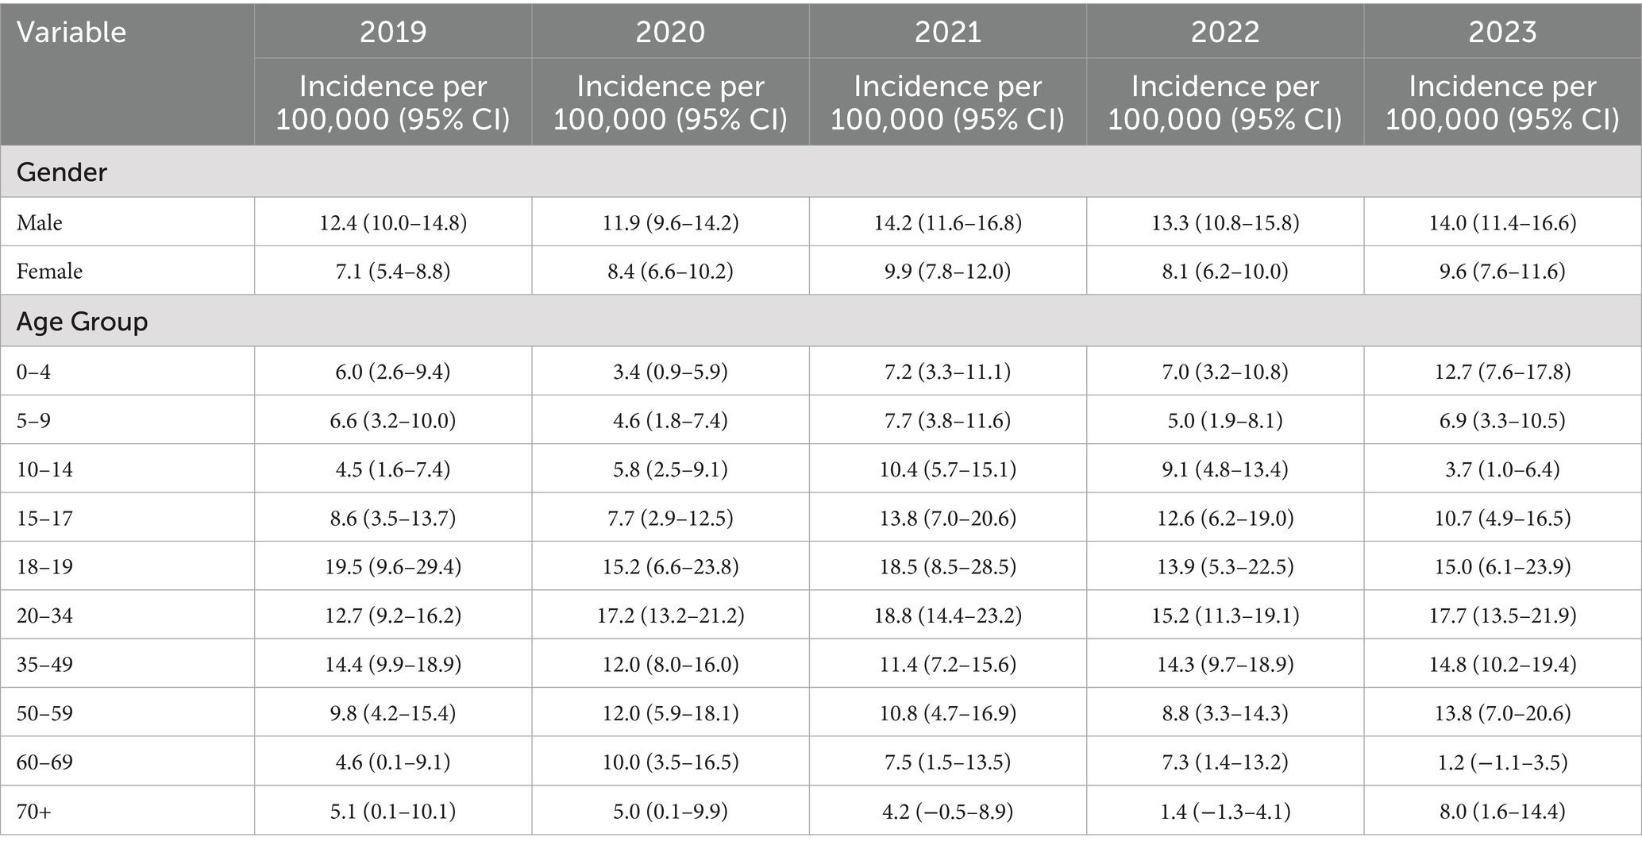Image resolution: width=1642 pixels, height=849 pixels.
Task: Click the 0–4 age group label
Action: click(33, 372)
